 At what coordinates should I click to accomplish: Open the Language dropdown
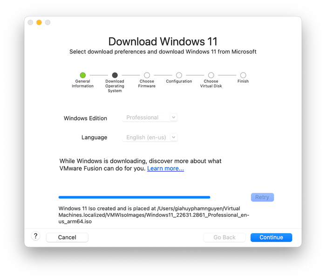[149, 138]
